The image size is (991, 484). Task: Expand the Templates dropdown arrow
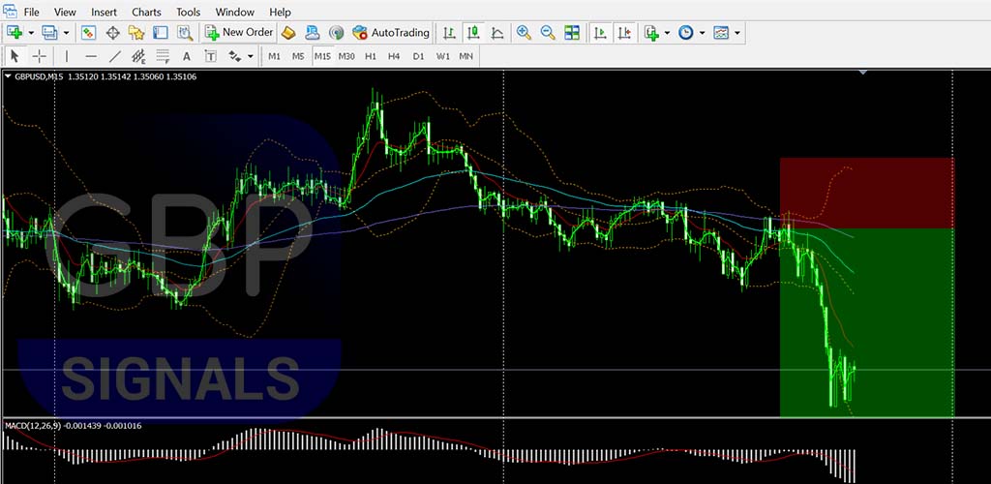point(736,32)
